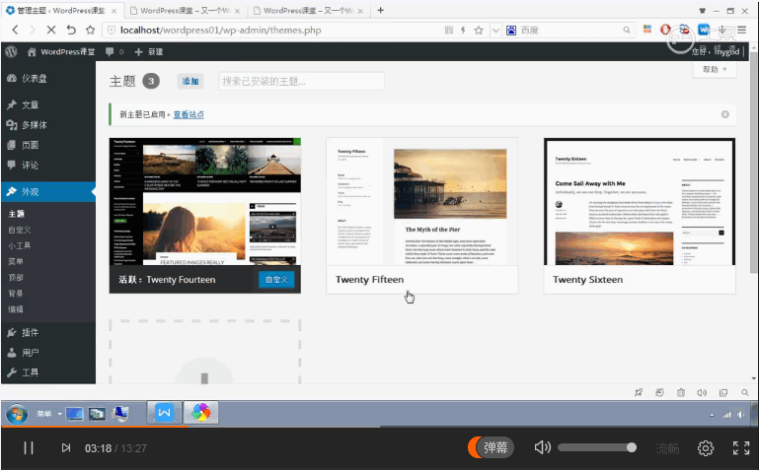Stop loading the page
759x470 pixels.
[50, 30]
